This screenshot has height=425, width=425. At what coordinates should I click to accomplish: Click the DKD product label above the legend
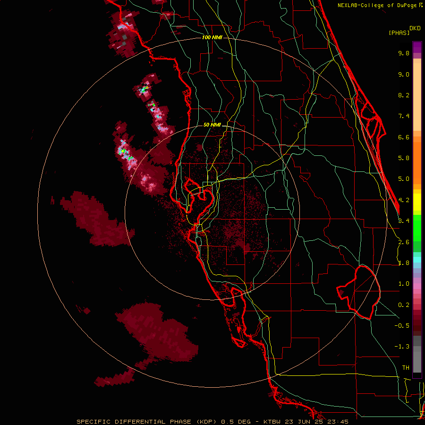point(415,28)
